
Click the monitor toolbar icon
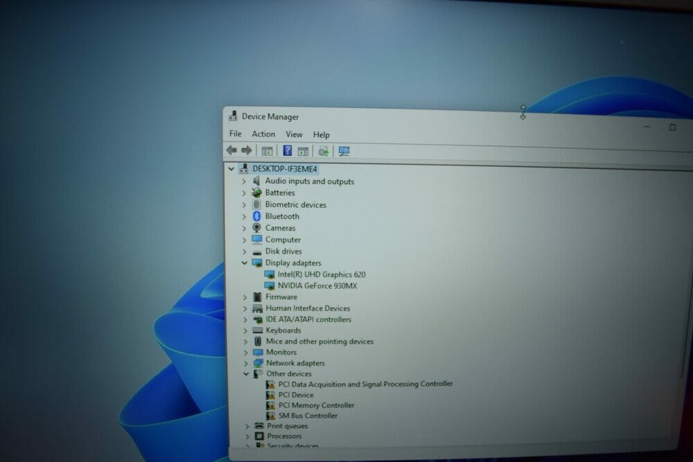click(x=344, y=152)
